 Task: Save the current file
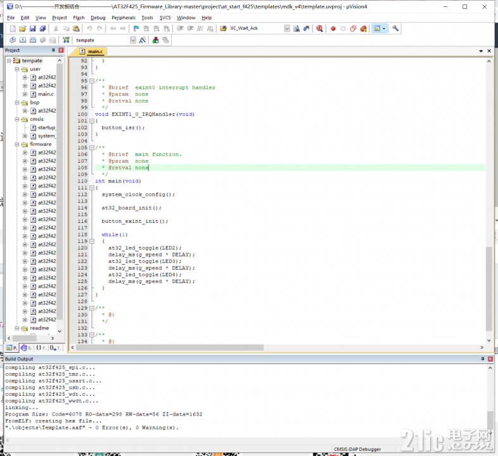coord(32,28)
